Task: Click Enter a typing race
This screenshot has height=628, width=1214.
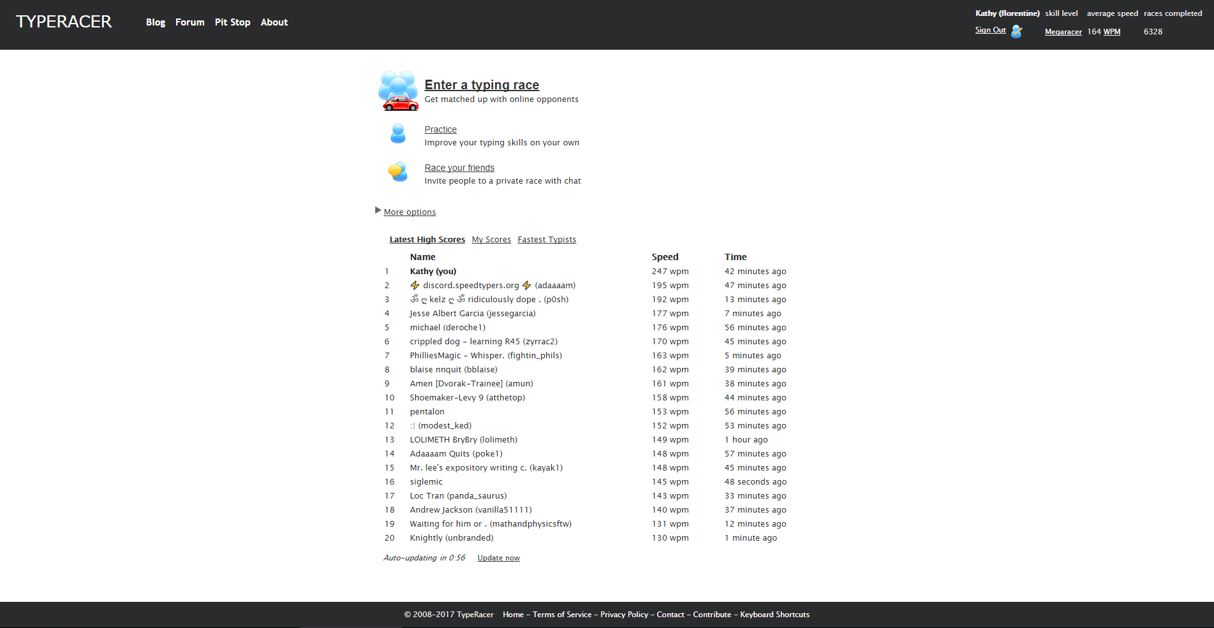Action: click(x=482, y=84)
